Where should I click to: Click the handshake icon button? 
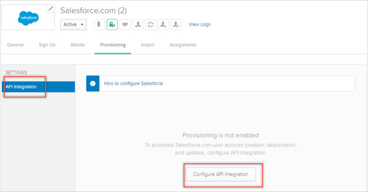[x=125, y=25]
